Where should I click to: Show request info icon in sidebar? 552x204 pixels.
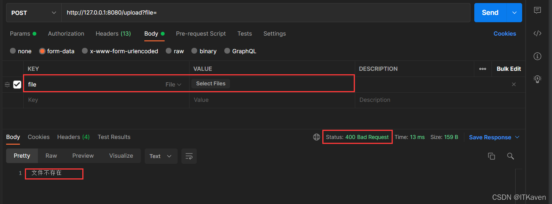[x=537, y=56]
